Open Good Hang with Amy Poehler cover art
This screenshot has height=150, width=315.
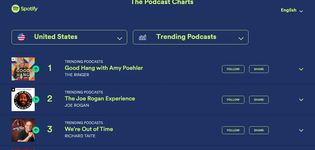pyautogui.click(x=23, y=69)
